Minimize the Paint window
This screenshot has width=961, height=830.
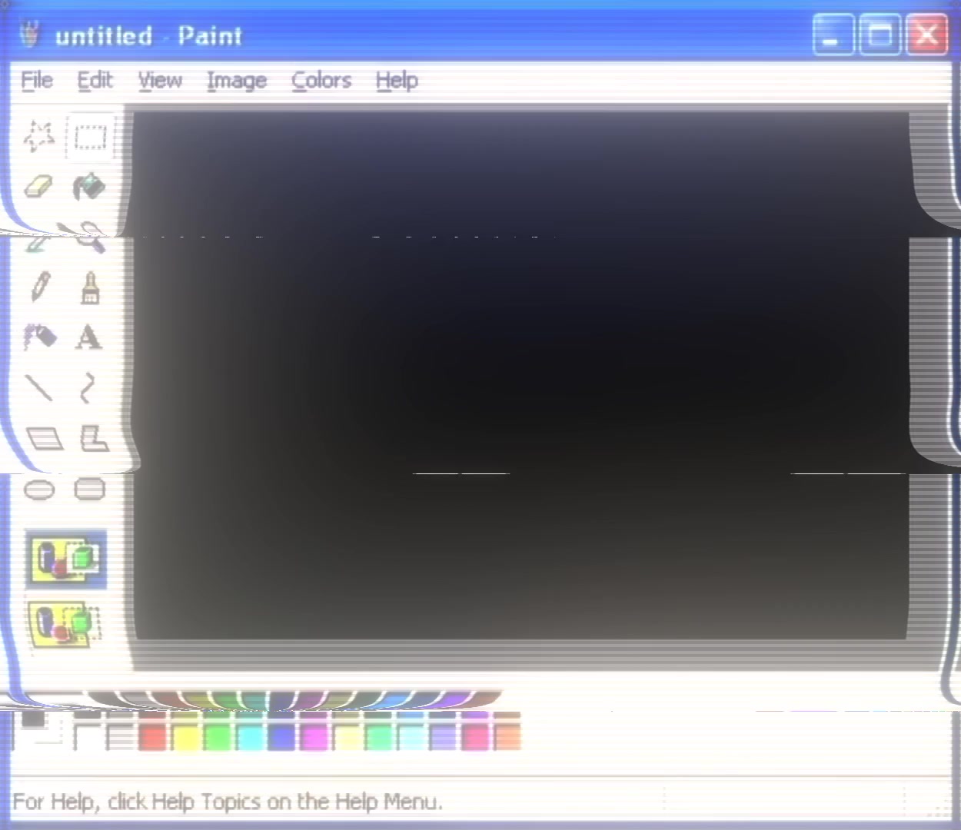pyautogui.click(x=833, y=35)
